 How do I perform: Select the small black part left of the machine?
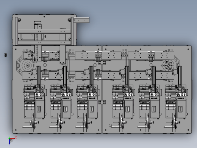6,55
